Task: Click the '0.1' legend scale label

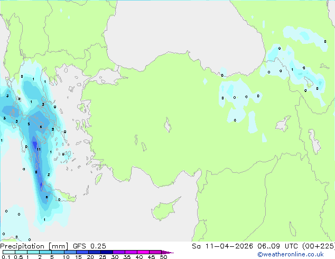Action: (x=6, y=257)
